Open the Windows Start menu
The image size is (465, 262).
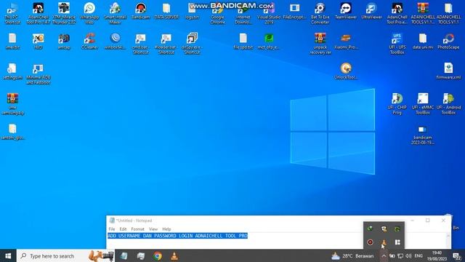(8, 255)
